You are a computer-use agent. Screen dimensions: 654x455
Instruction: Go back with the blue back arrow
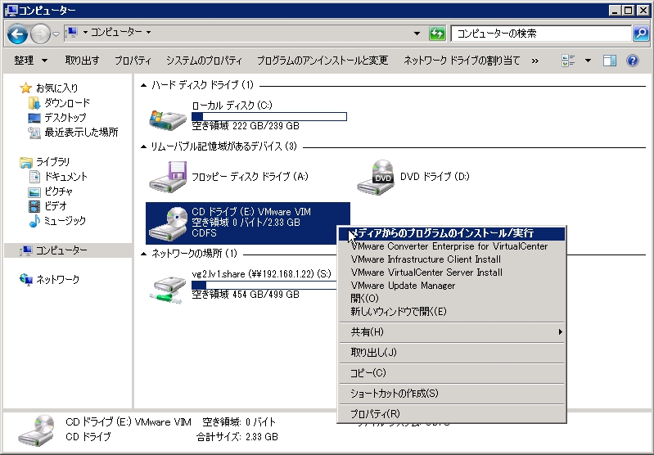pyautogui.click(x=17, y=34)
